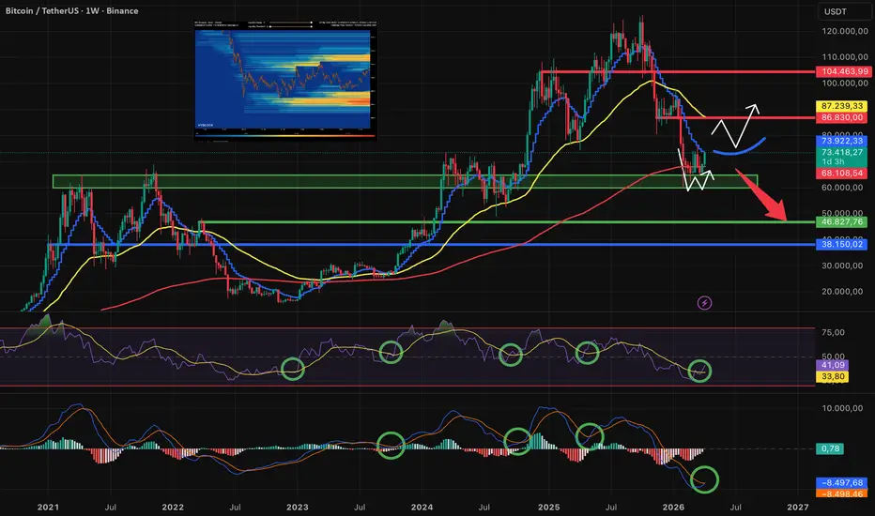Select the red 68.108,54 price label

click(841, 174)
